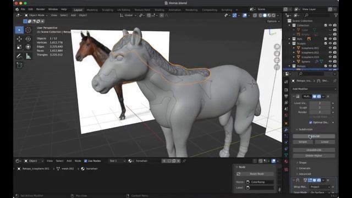
Task: Open the Modifiers wrench tab
Action: tap(286, 130)
